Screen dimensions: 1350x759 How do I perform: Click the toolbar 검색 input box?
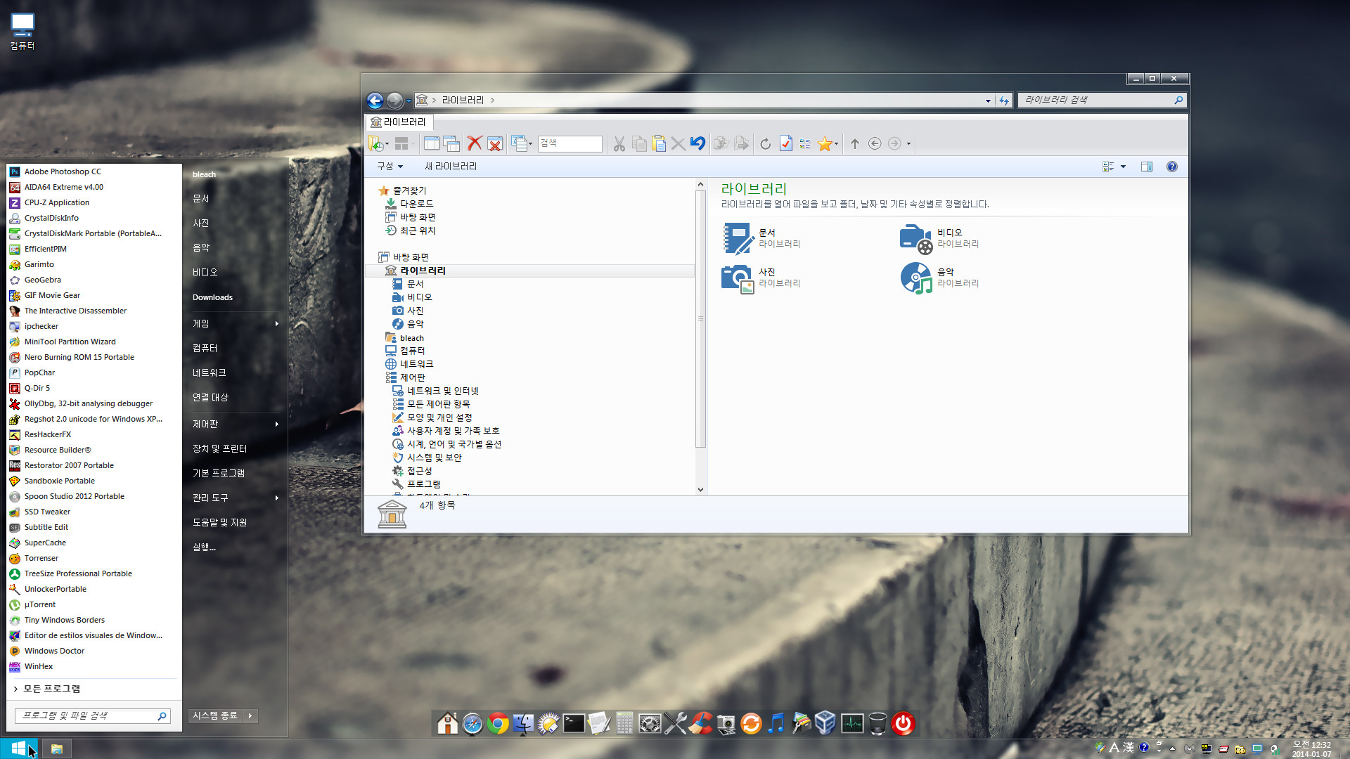[x=570, y=143]
